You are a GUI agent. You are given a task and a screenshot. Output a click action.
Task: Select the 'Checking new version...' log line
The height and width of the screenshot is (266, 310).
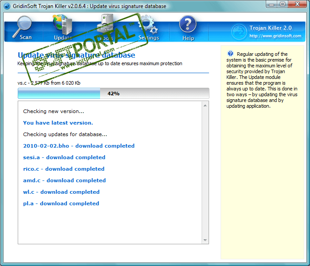54,111
